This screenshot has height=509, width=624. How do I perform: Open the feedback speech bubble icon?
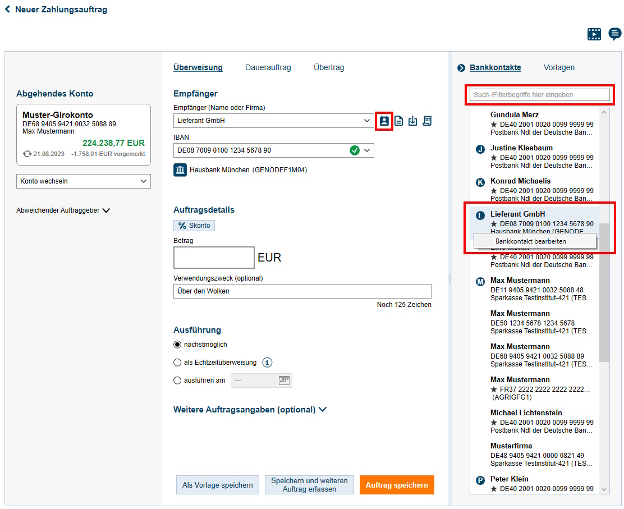coord(614,34)
